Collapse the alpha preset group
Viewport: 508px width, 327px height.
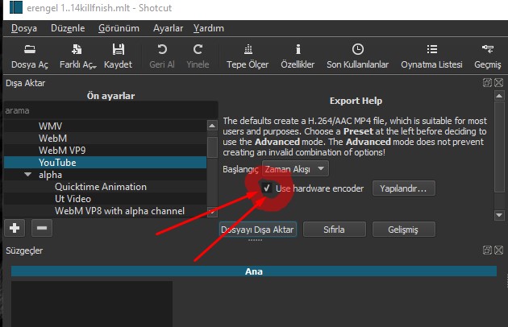pos(28,175)
